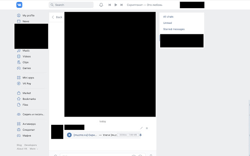Open the Clips section
This screenshot has width=250, height=156.
(23, 62)
